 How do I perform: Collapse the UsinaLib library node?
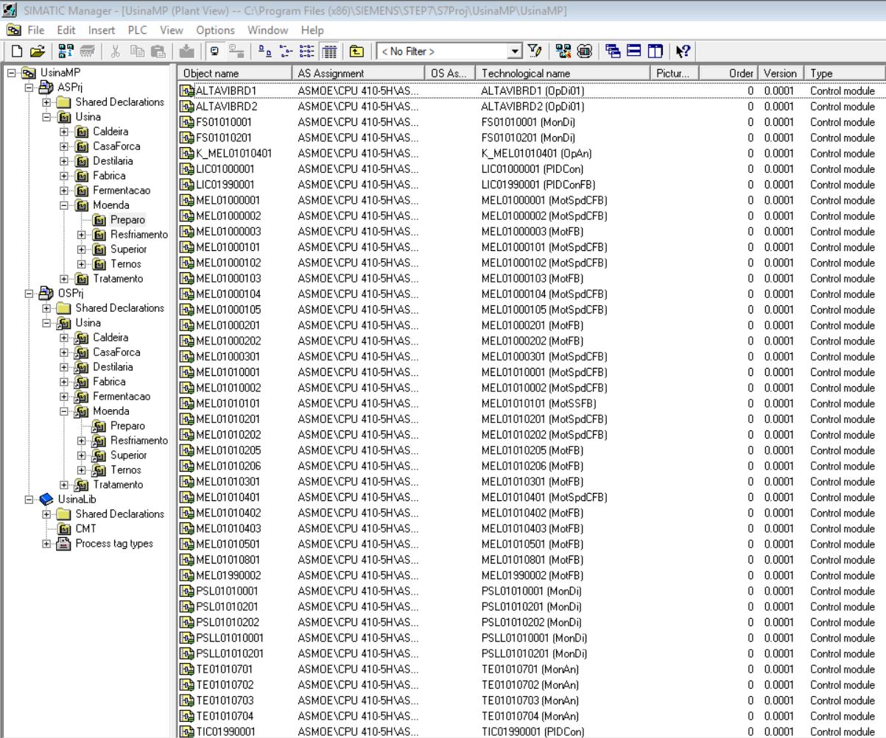29,500
